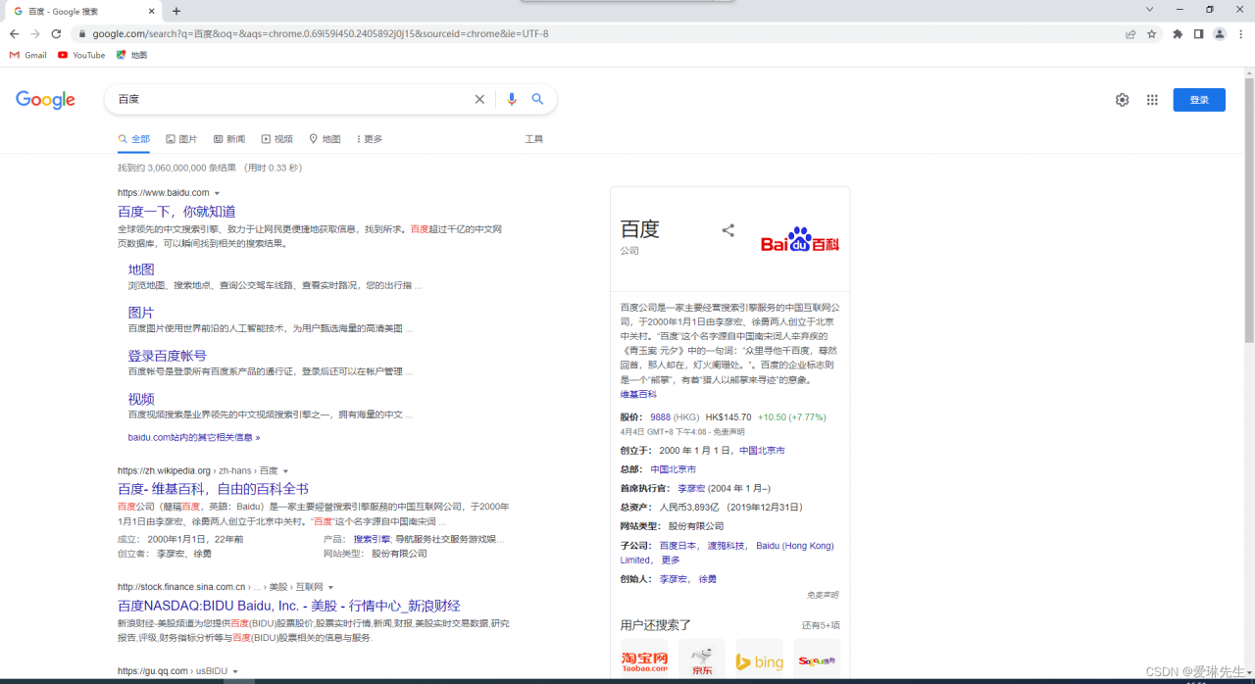The width and height of the screenshot is (1255, 684).
Task: Open the Taobao related search thumbnail
Action: [644, 659]
